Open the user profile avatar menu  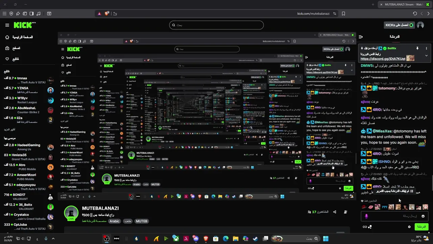coord(420,25)
